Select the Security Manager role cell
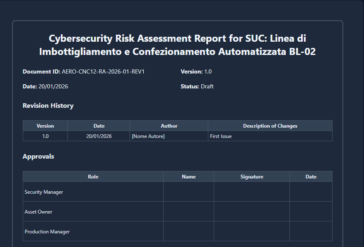The height and width of the screenshot is (247, 364). point(44,192)
